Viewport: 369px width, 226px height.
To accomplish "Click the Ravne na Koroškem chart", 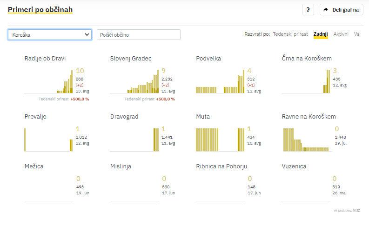I will tap(306, 140).
